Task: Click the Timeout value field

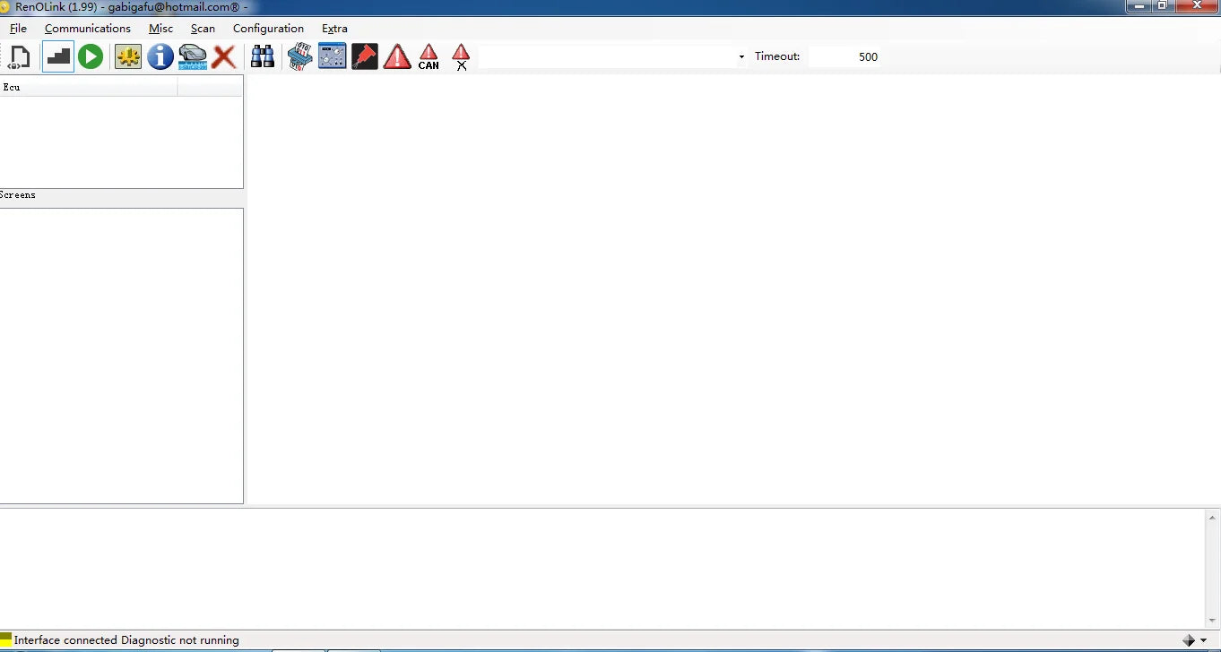Action: pyautogui.click(x=844, y=56)
